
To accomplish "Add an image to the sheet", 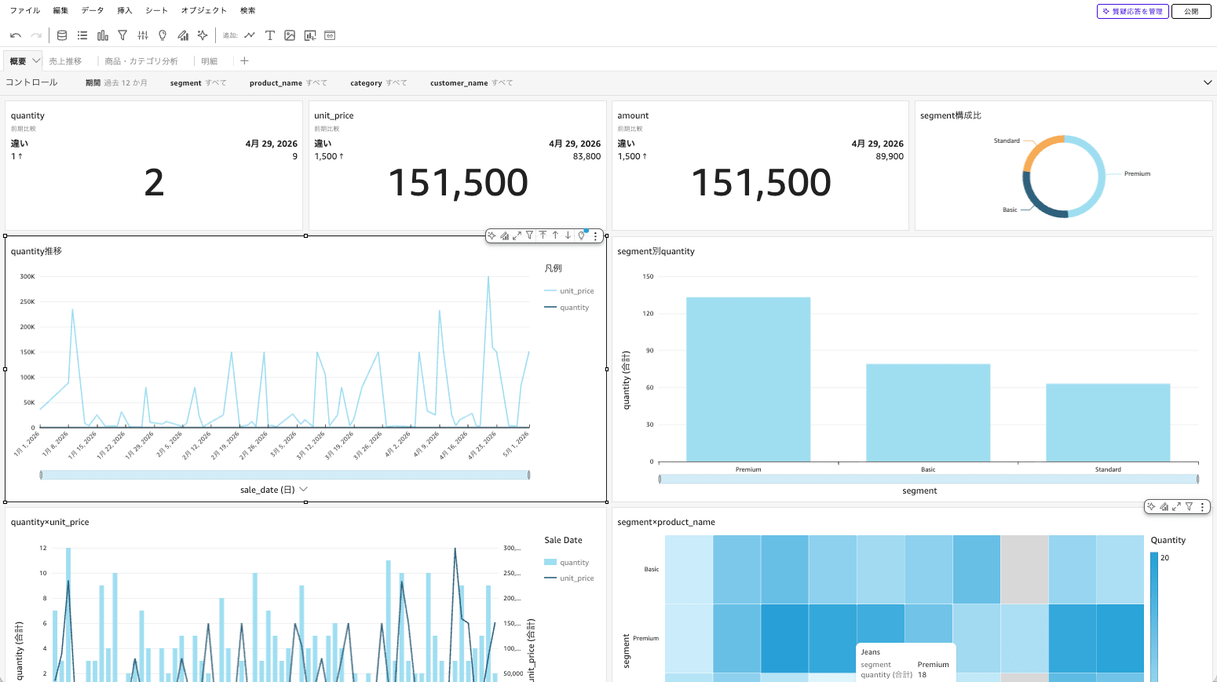I will click(x=290, y=35).
